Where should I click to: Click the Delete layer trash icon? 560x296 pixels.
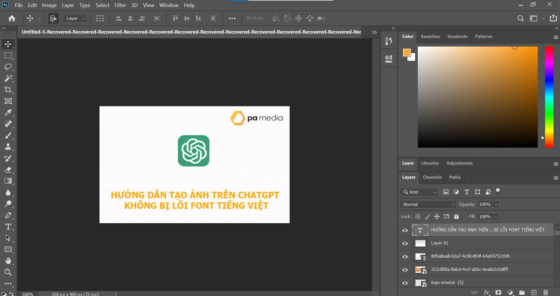546,292
